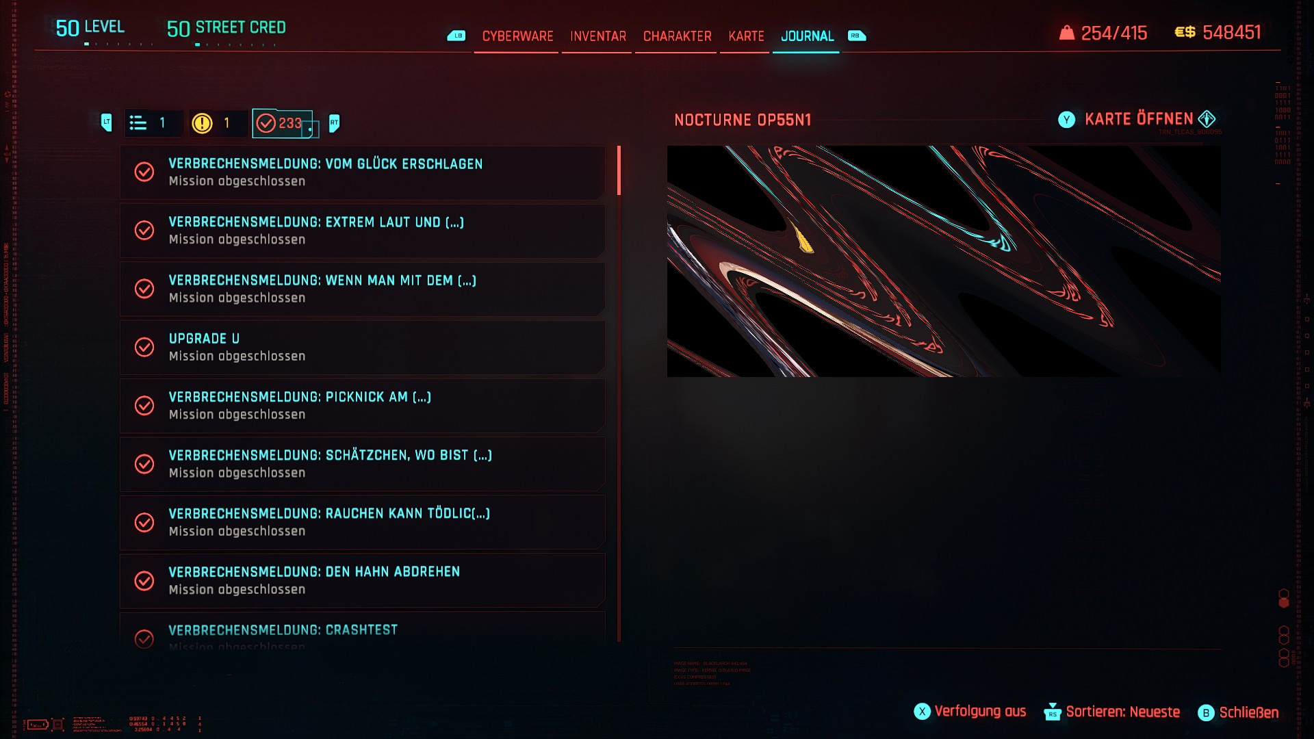Click the Schließen button
1314x739 pixels.
(1238, 712)
